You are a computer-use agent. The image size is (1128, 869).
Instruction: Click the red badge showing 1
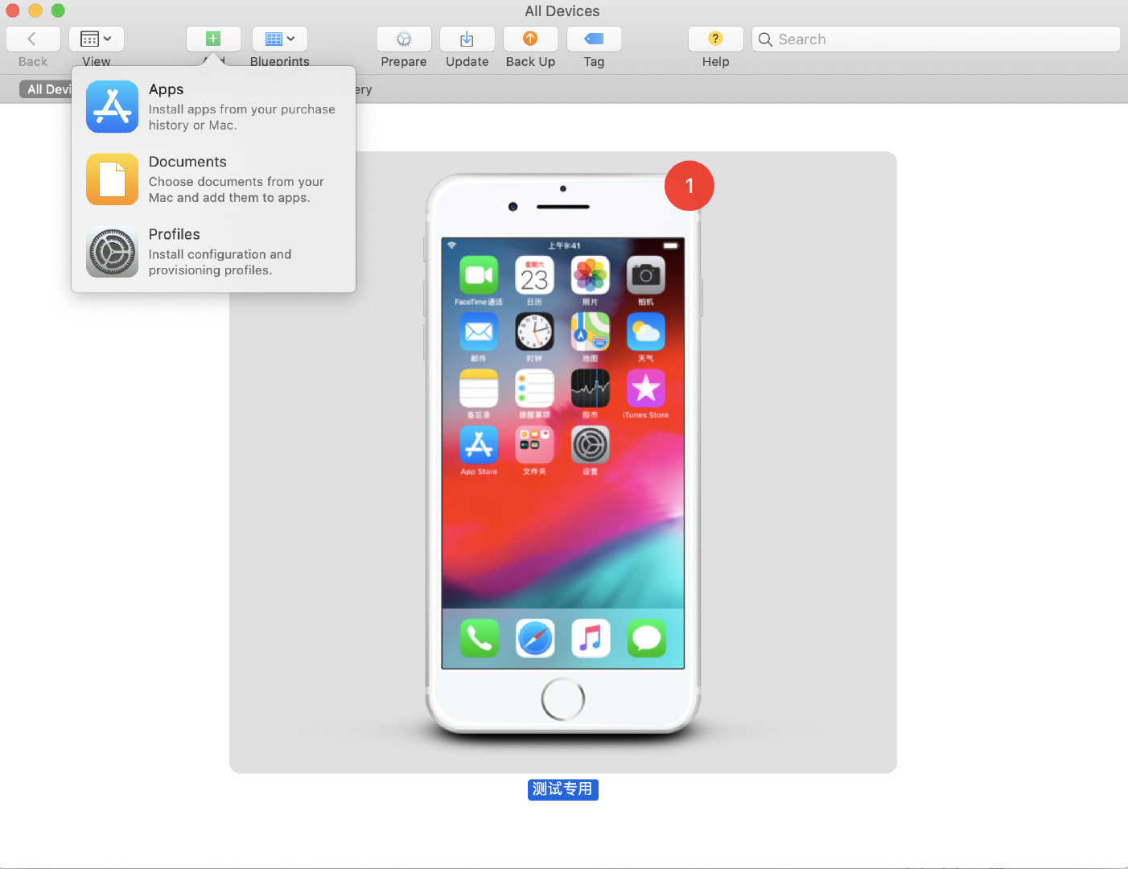[x=690, y=186]
